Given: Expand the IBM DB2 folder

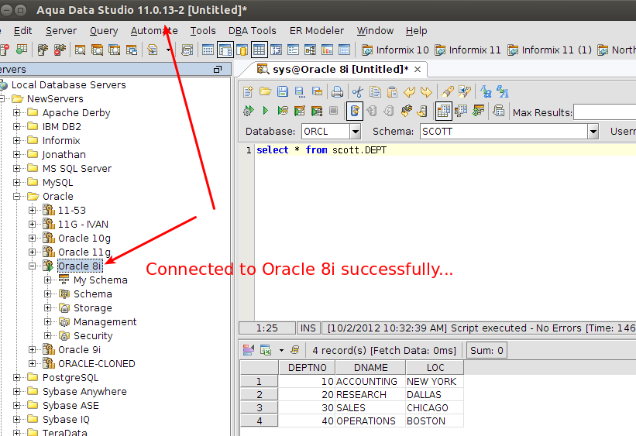Looking at the screenshot, I should click(16, 126).
